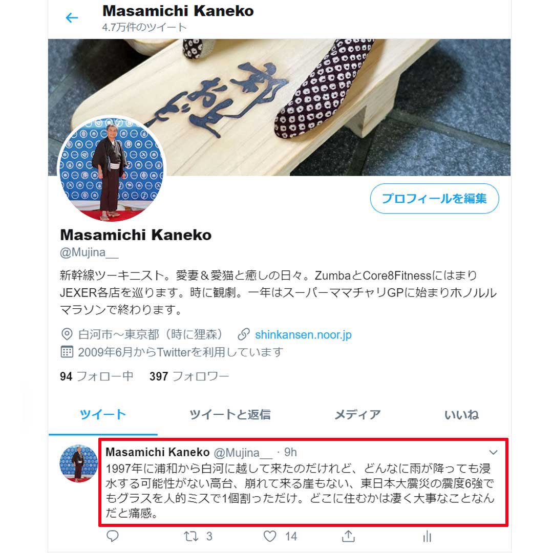The image size is (553, 553).
Task: View tweet analytics bar chart icon
Action: 427,537
